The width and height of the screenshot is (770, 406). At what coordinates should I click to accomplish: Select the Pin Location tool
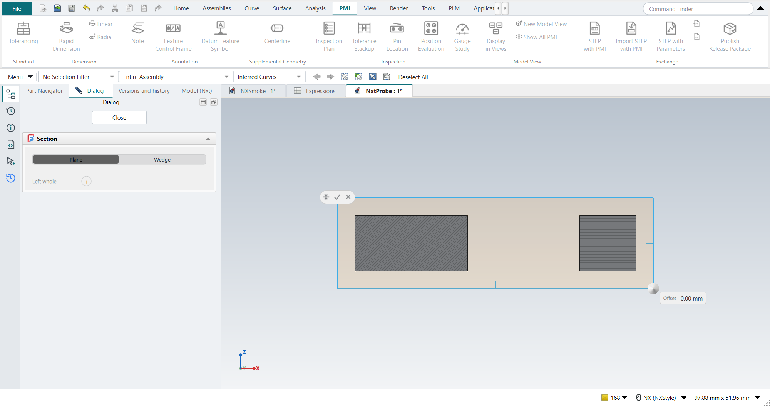pos(397,37)
